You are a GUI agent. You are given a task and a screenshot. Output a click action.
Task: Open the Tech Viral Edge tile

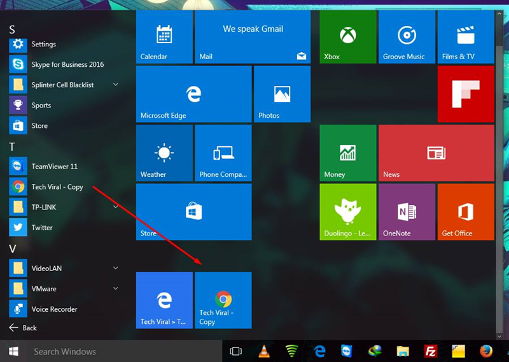click(164, 300)
